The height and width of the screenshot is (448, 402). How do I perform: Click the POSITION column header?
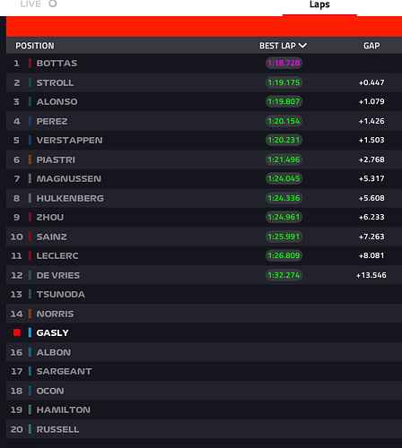click(x=35, y=46)
